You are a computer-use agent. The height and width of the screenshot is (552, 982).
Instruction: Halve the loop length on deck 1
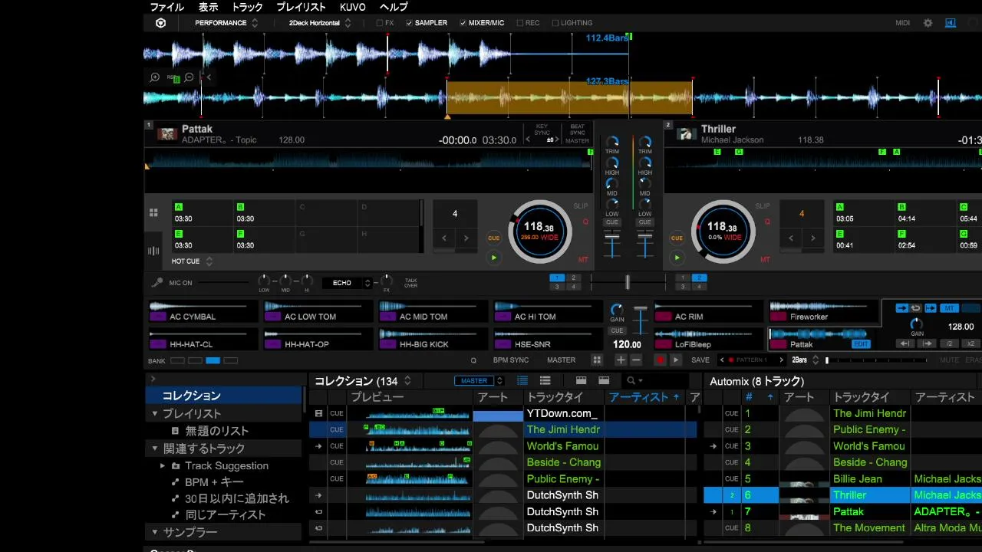pyautogui.click(x=444, y=238)
